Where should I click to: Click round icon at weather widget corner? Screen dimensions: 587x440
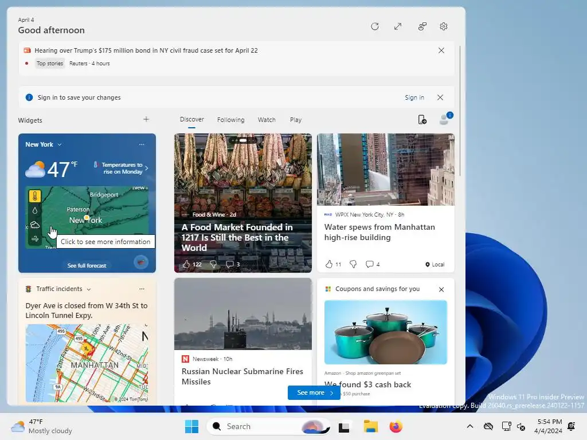coord(141,262)
